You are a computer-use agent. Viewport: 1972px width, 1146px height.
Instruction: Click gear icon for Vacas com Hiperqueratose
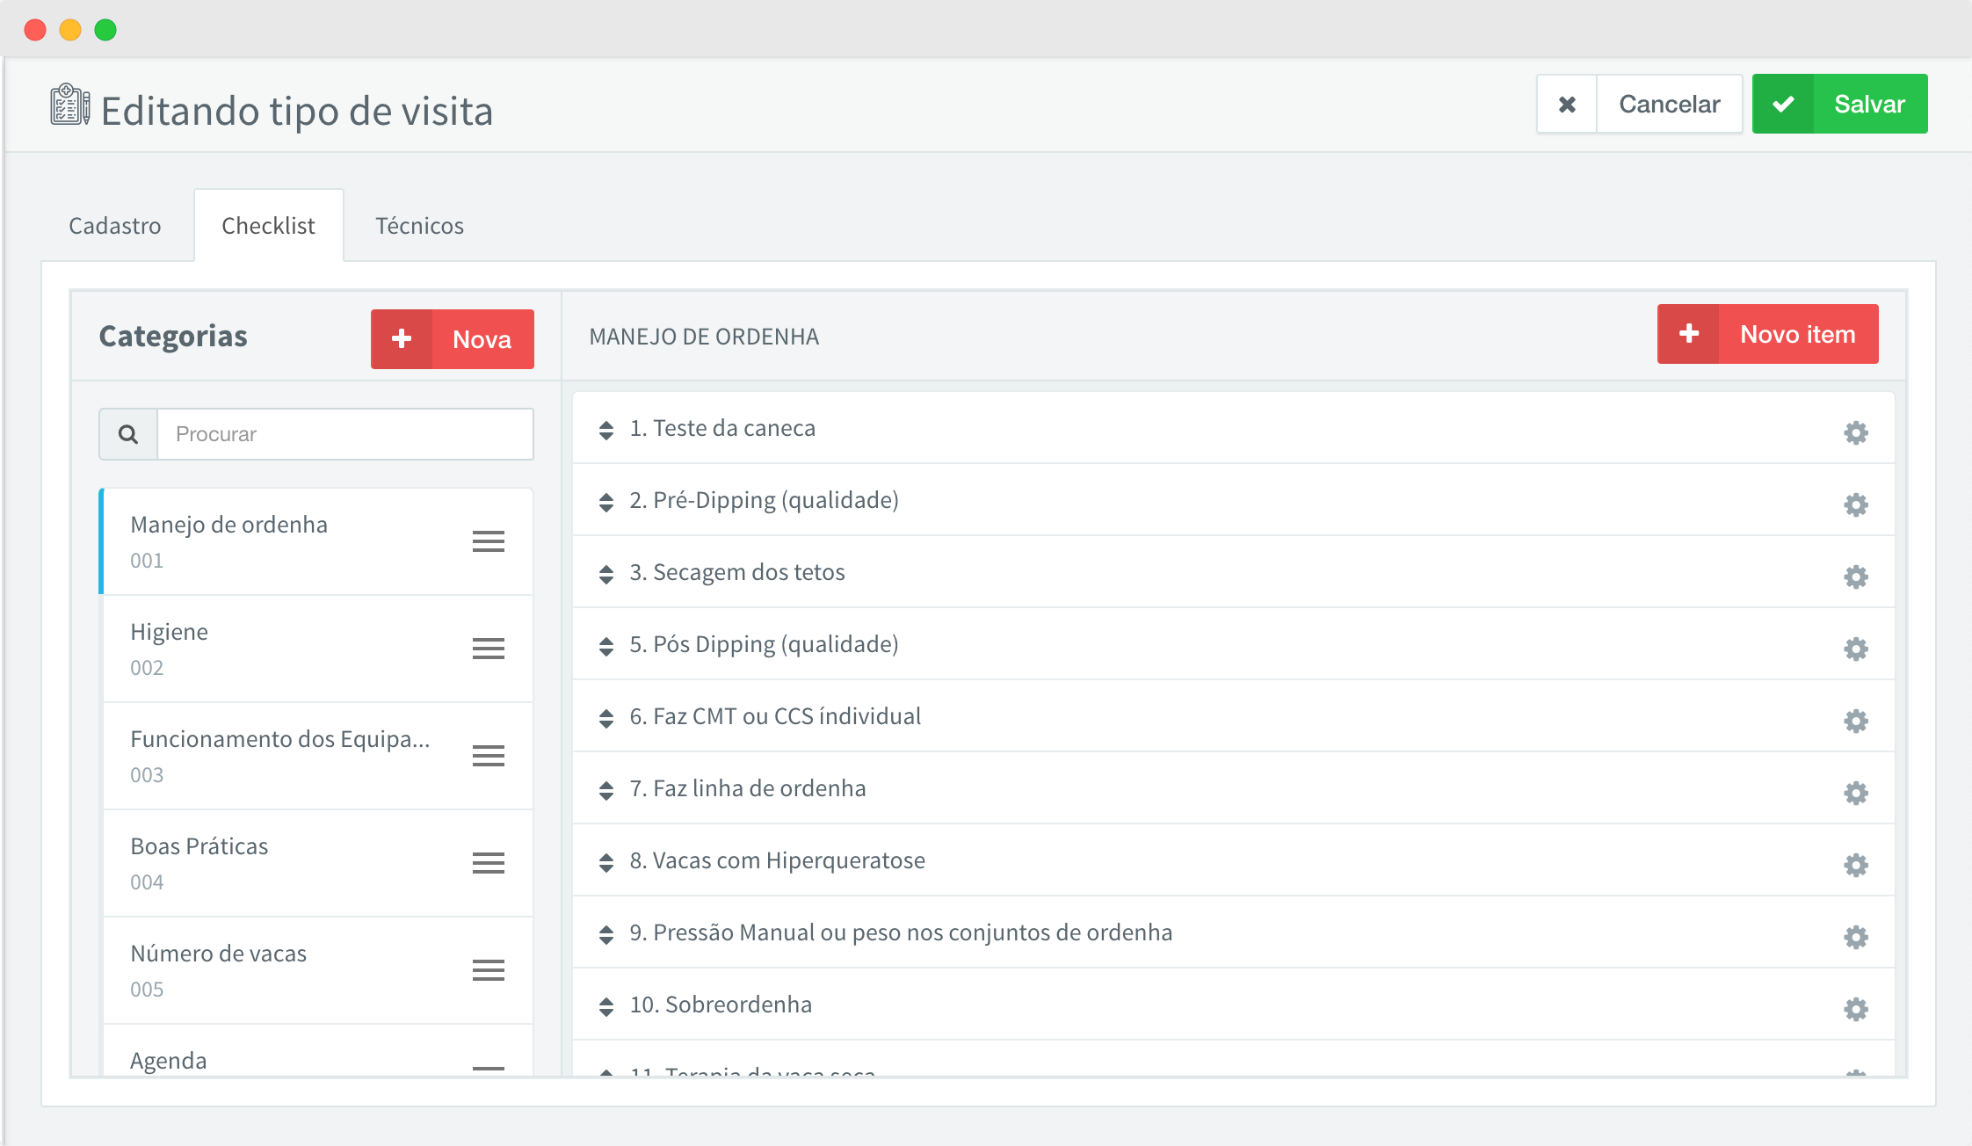pos(1855,865)
